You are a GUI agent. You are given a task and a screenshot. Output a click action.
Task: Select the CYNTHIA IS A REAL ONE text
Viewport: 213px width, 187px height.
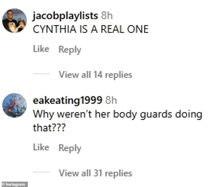click(x=91, y=29)
